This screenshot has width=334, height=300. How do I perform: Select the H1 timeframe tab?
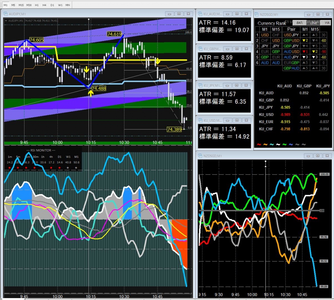[37, 6]
